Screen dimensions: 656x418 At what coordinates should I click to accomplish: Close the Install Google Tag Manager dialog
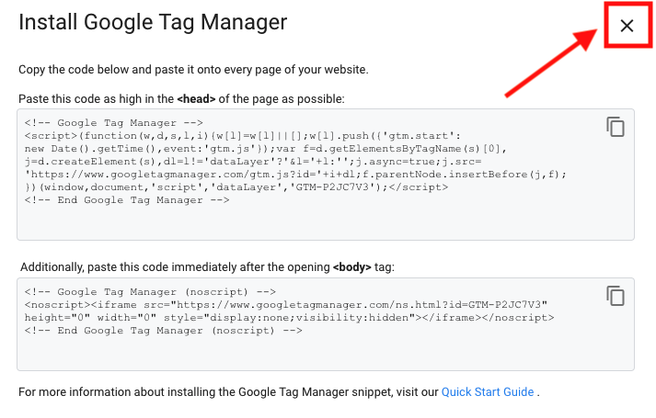[627, 26]
